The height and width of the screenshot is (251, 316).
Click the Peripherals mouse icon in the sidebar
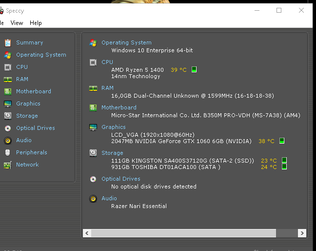7,152
